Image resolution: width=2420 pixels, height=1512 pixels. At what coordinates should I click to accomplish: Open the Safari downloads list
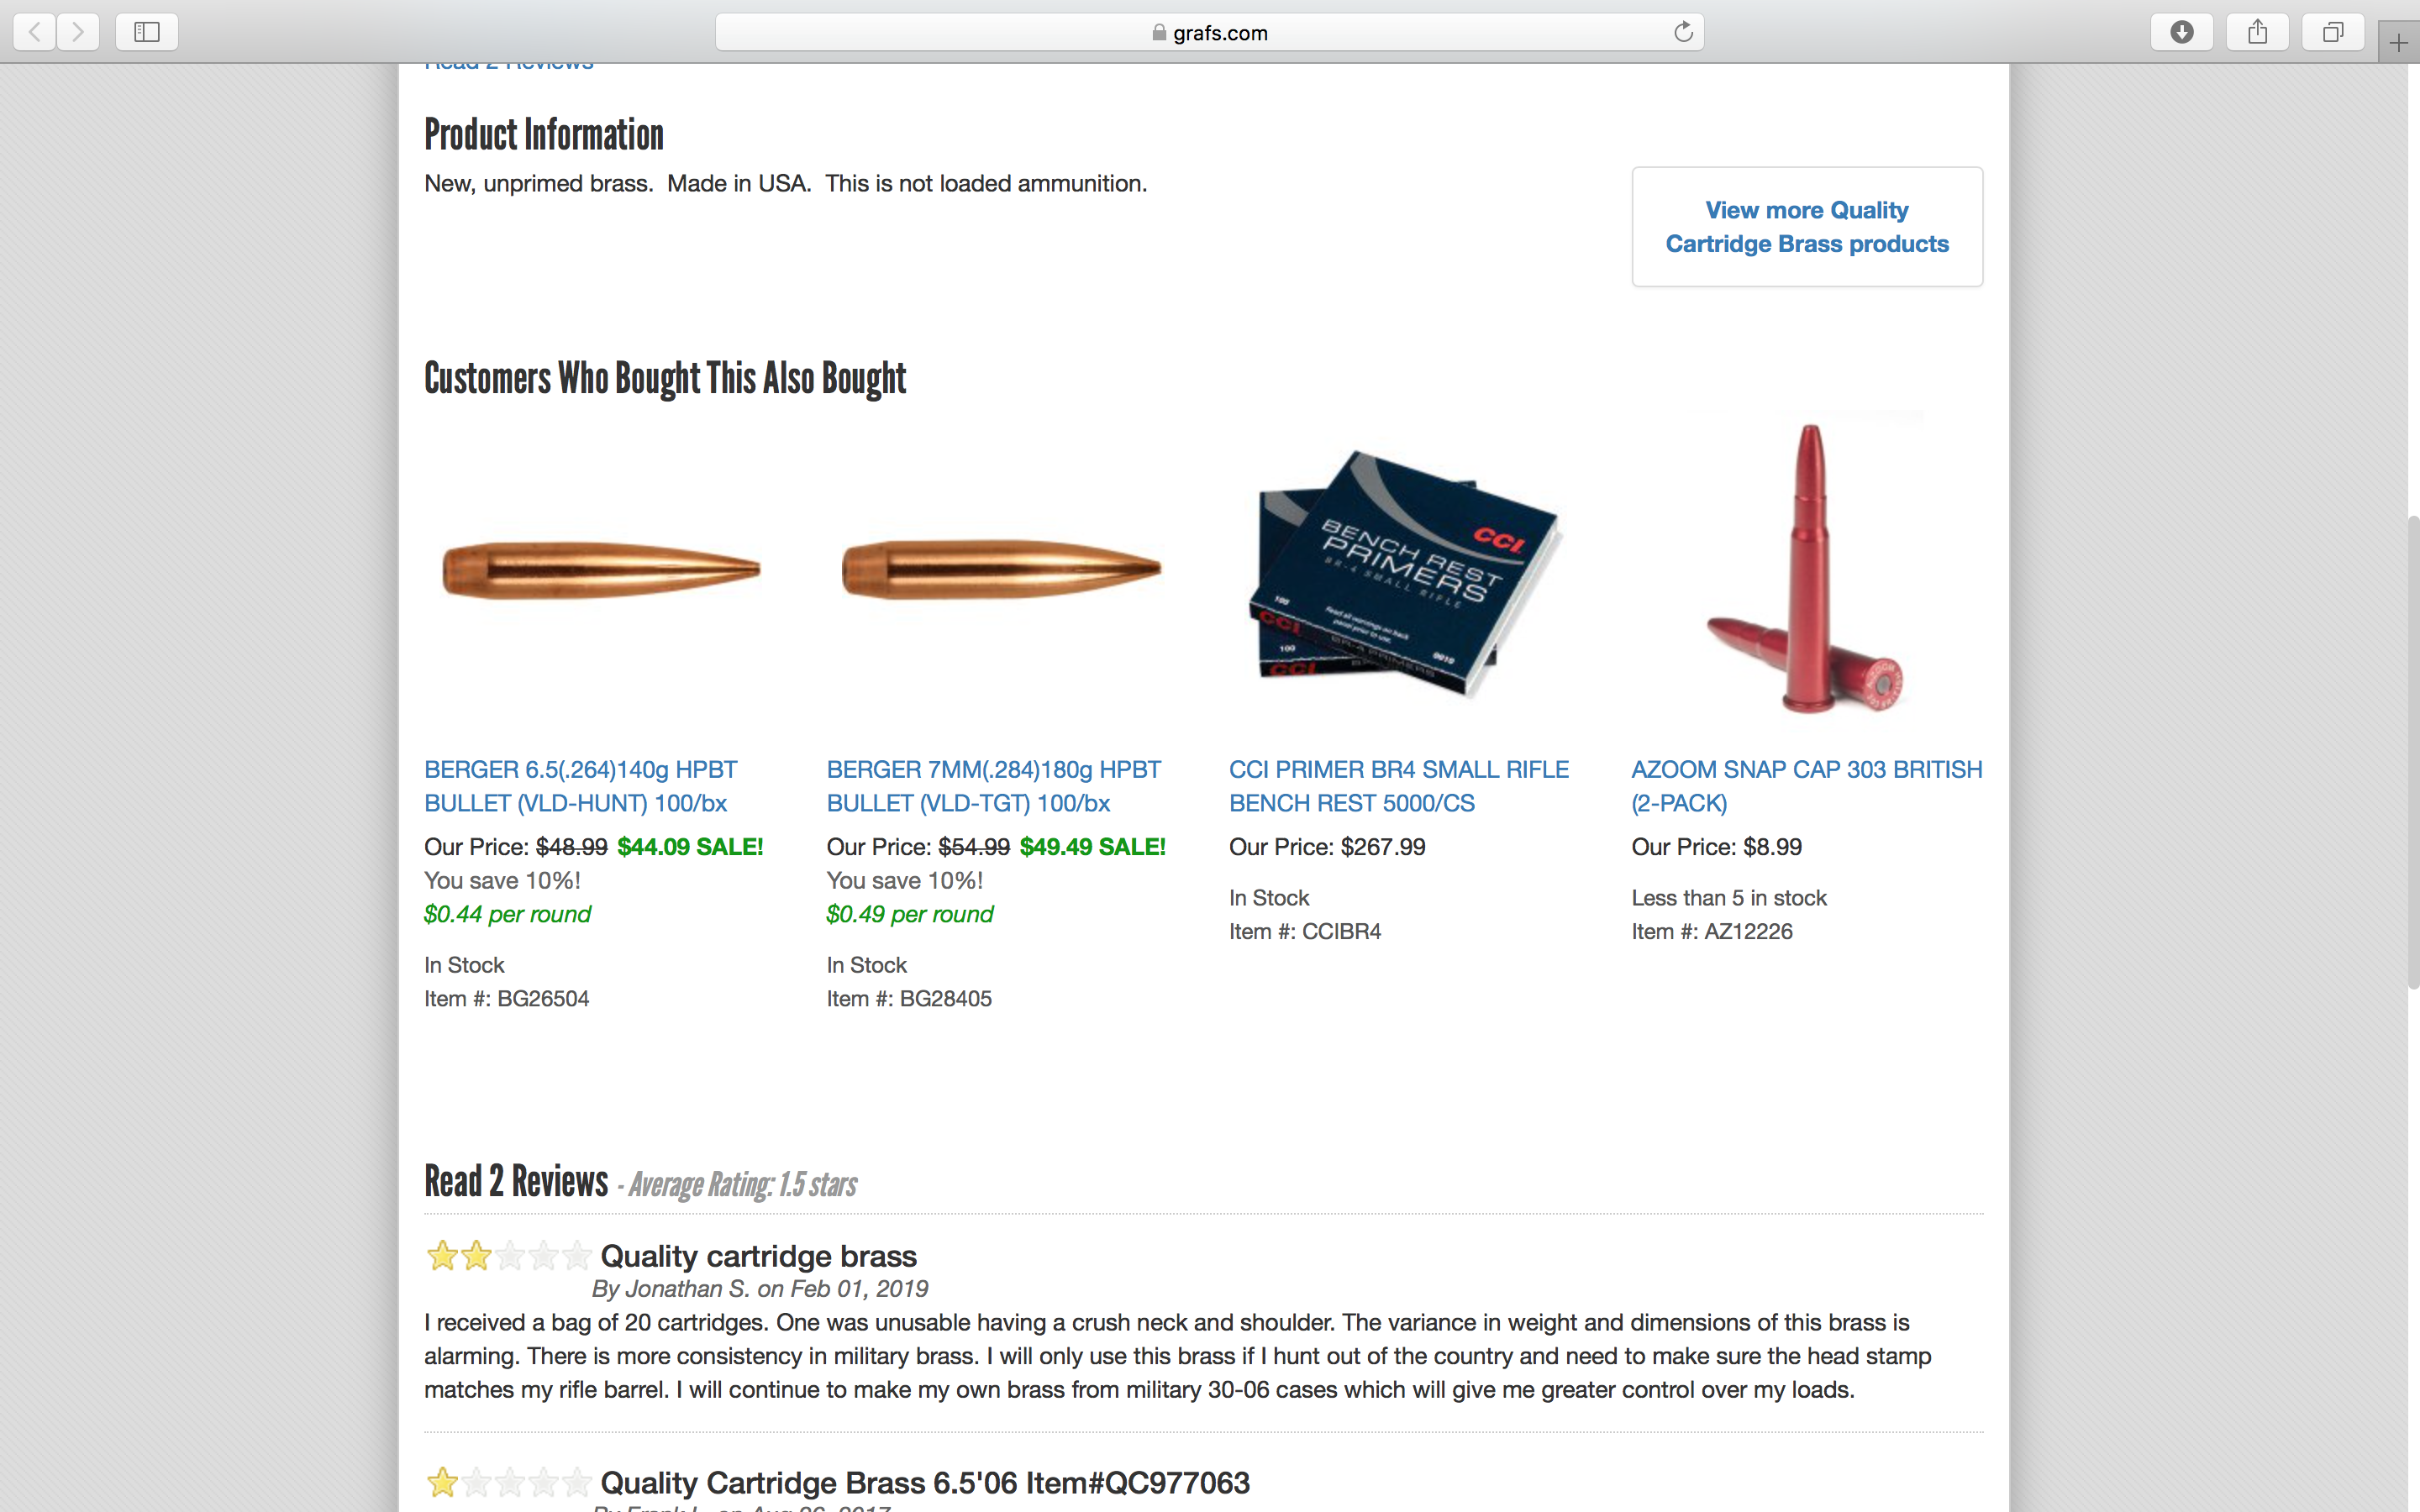2182,32
